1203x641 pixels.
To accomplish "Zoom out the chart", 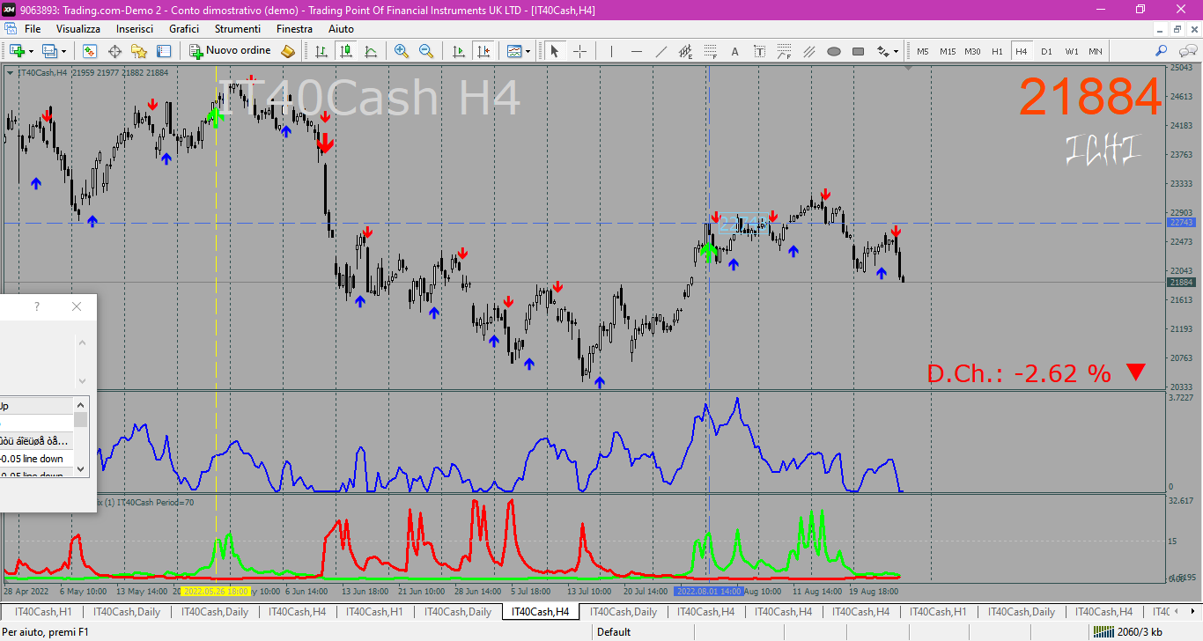I will point(426,51).
